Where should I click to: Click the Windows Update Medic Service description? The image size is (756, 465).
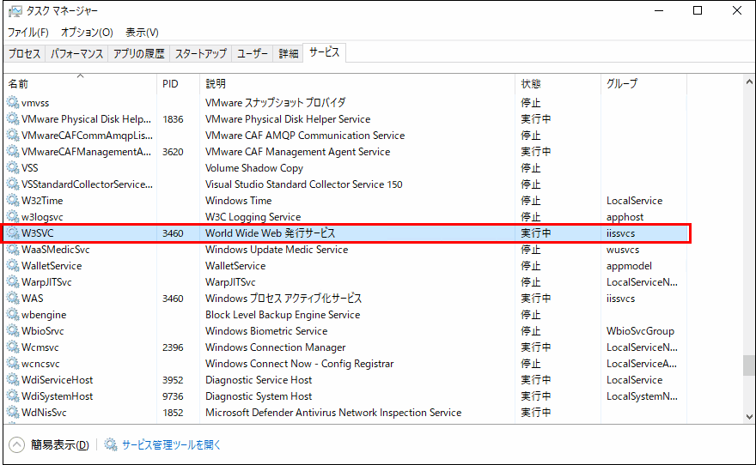(277, 250)
